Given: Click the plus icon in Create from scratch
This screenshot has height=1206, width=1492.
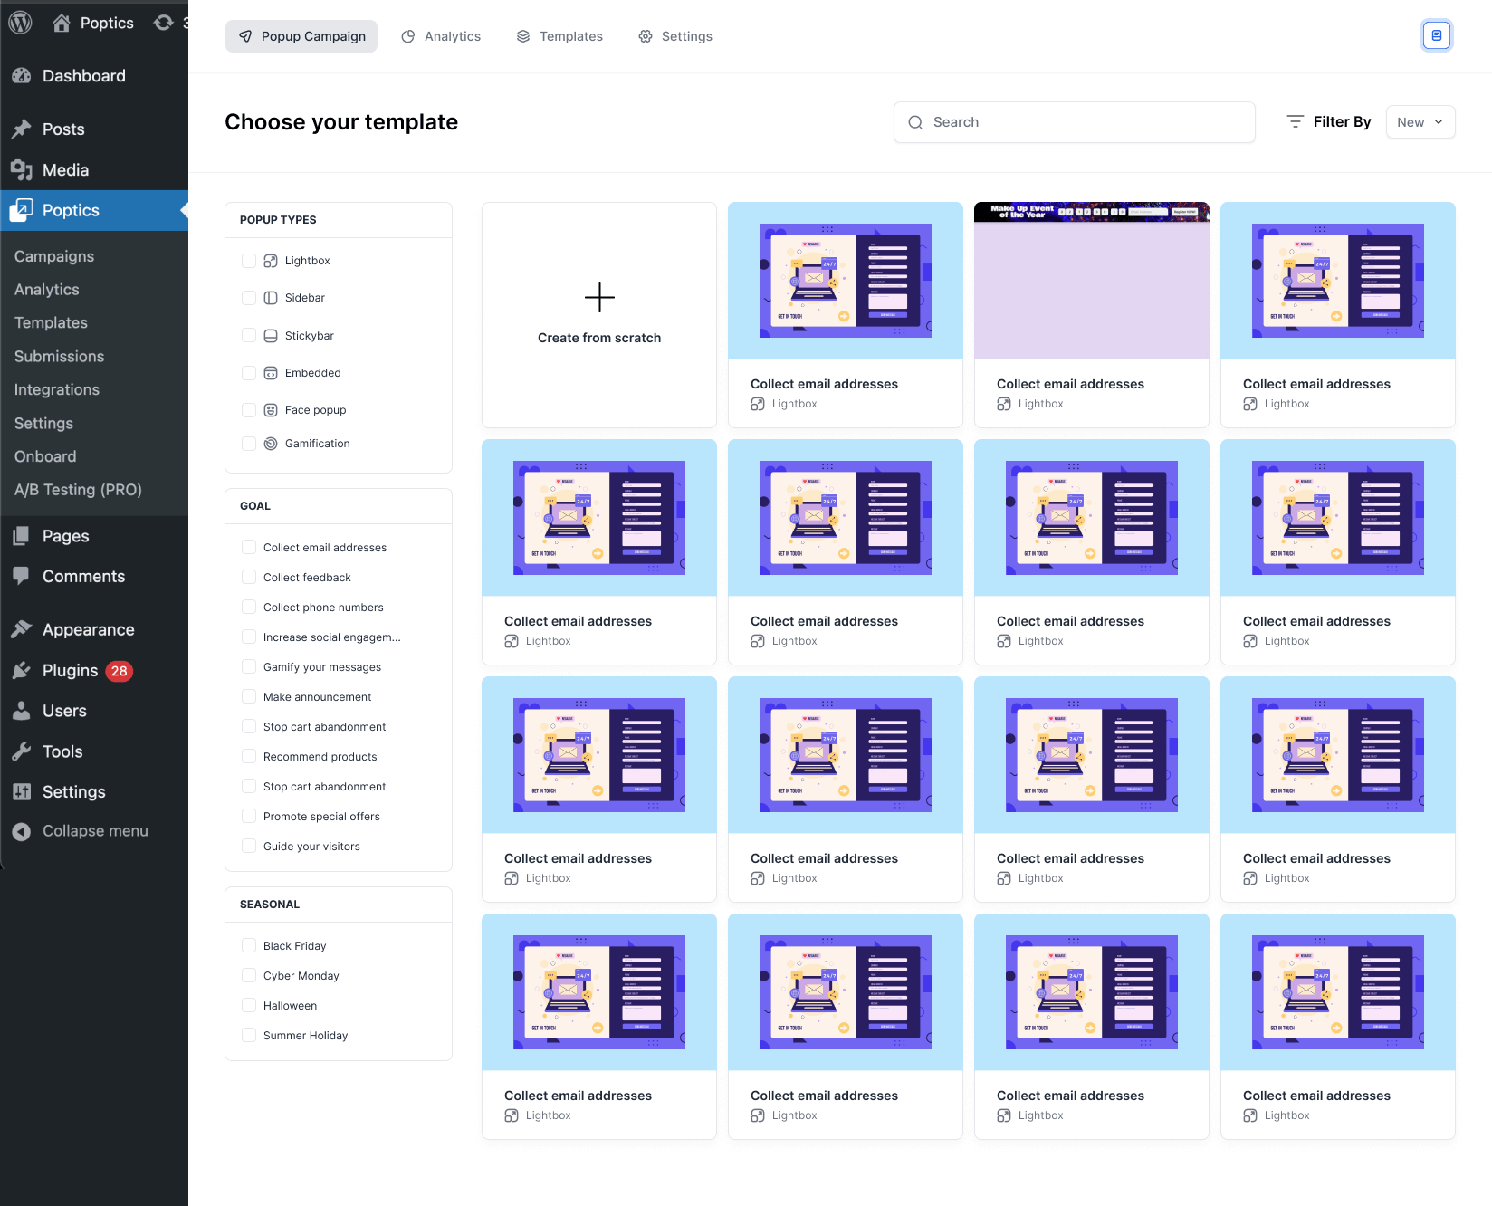Looking at the screenshot, I should [599, 297].
